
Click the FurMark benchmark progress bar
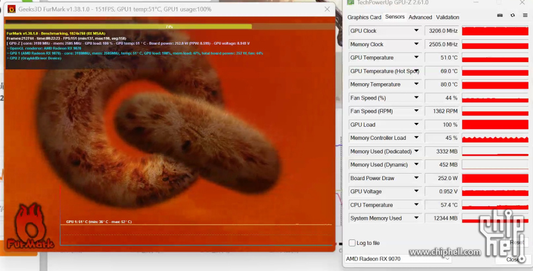click(x=169, y=27)
